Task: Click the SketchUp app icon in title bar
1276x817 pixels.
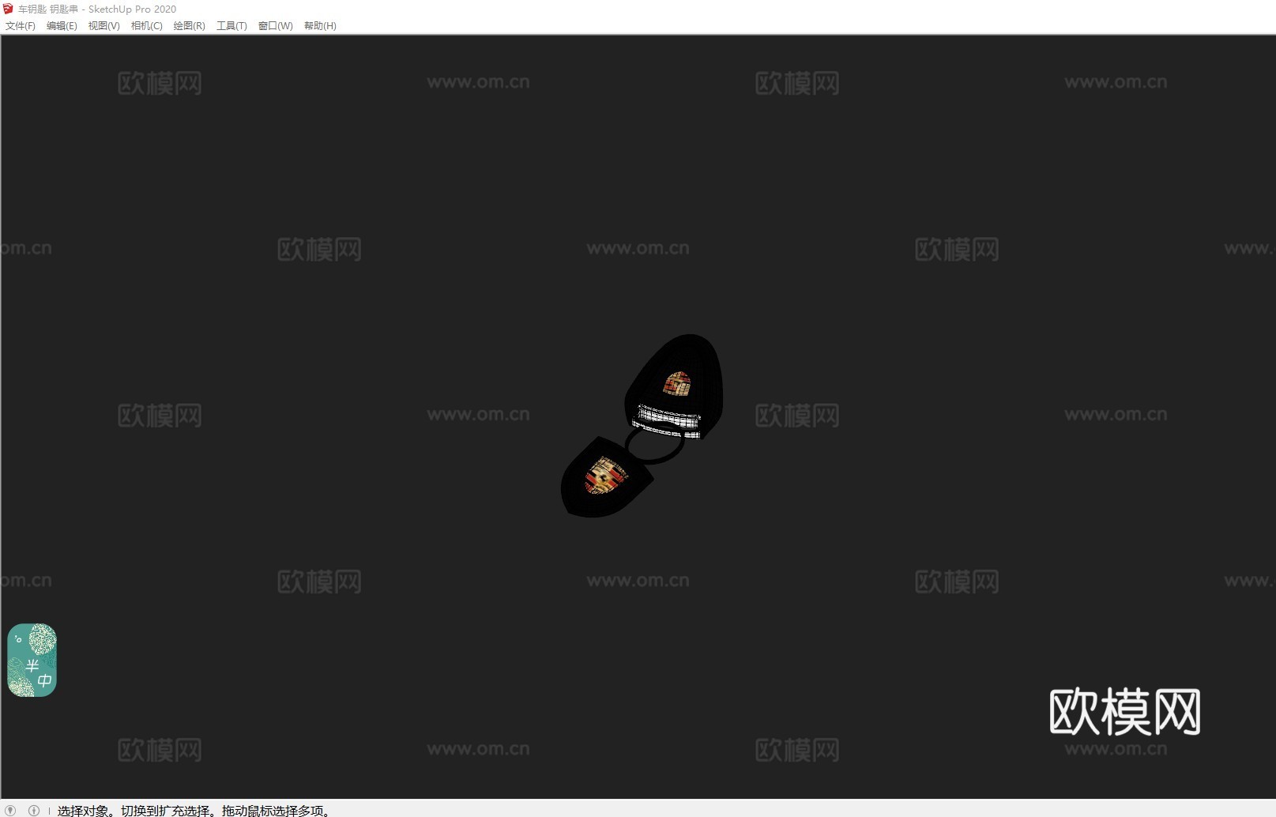Action: [x=9, y=9]
